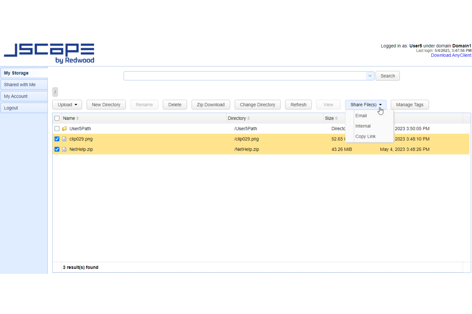
Task: Click the file icon beside NetHelp.zip
Action: coord(64,149)
